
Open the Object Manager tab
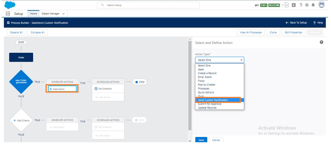51,14
